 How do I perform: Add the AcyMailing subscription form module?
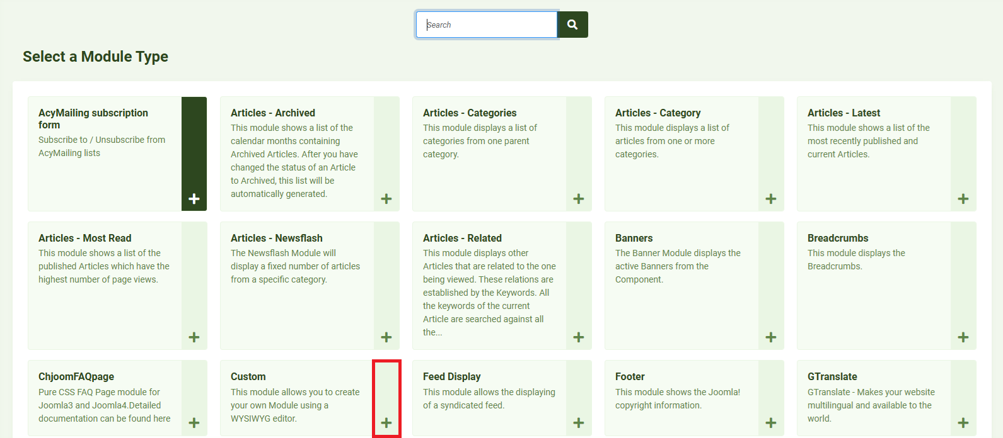194,199
